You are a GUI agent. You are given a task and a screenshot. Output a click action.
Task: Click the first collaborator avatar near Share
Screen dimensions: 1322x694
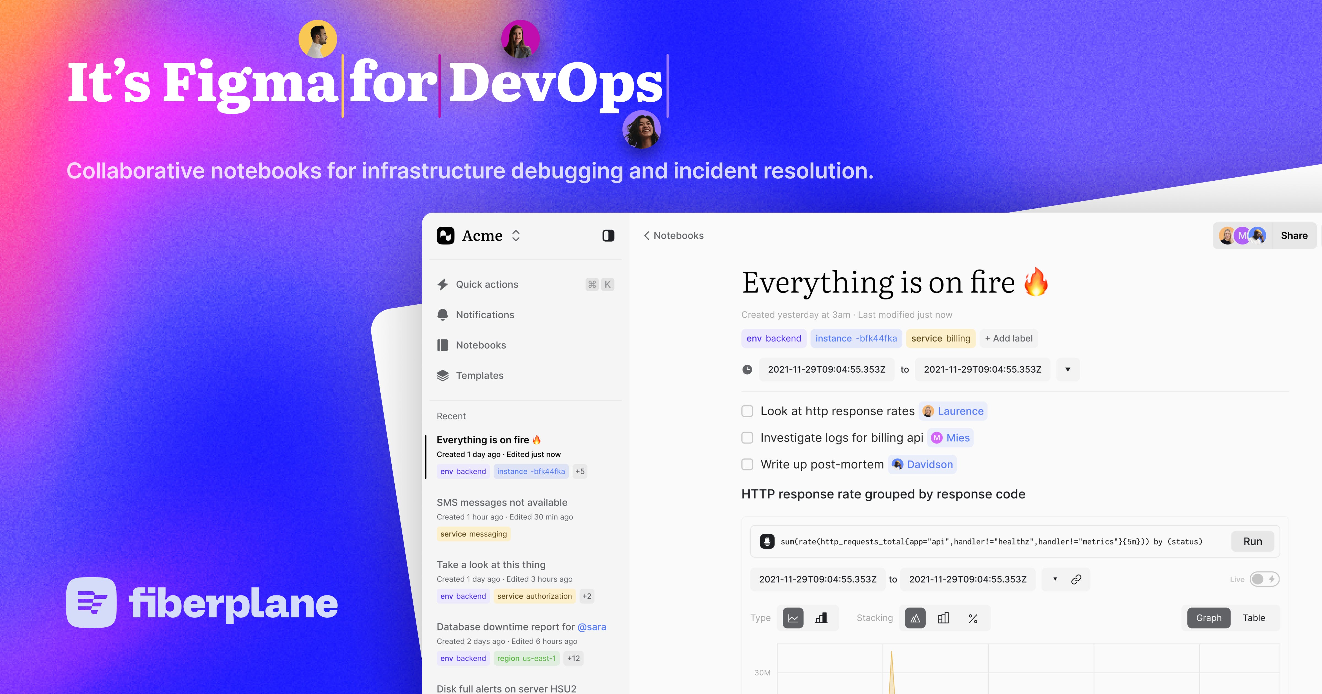coord(1226,236)
